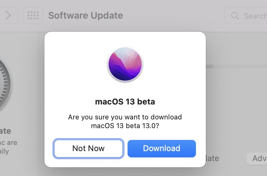267x176 pixels.
Task: Click the "macOS 13 beta 13.0?" text line
Action: click(x=125, y=126)
